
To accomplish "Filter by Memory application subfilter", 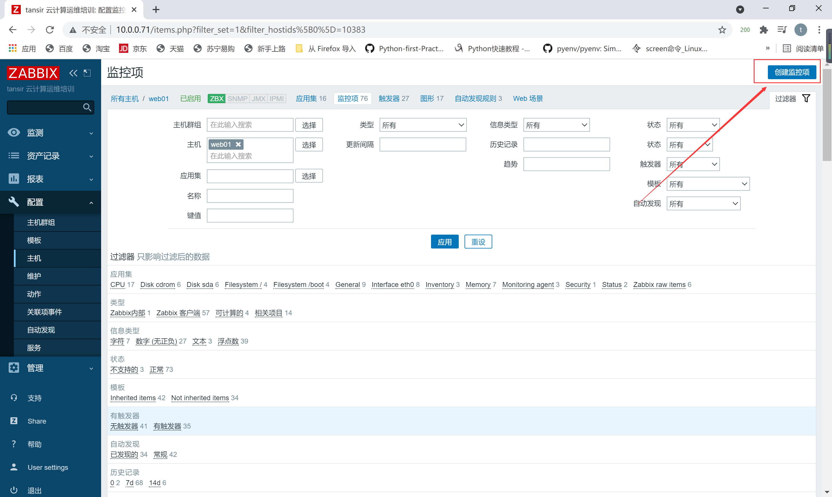I will (478, 285).
